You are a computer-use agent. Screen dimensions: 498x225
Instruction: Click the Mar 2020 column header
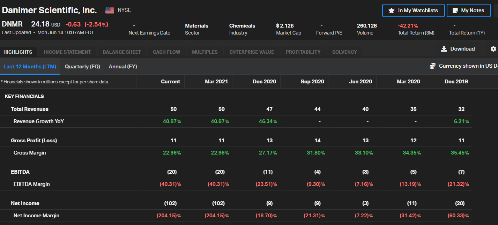pyautogui.click(x=408, y=82)
